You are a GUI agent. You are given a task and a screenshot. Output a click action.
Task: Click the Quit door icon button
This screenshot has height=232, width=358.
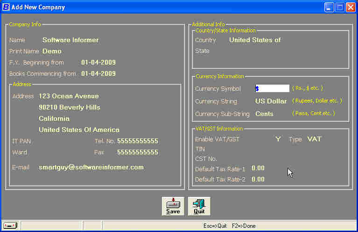pyautogui.click(x=199, y=206)
